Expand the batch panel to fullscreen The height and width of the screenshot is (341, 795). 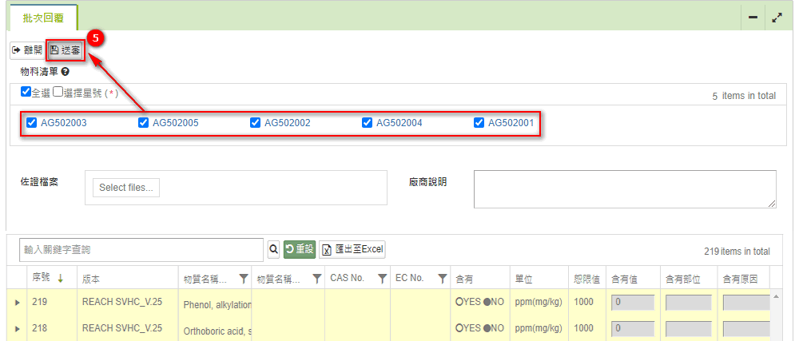tap(776, 18)
